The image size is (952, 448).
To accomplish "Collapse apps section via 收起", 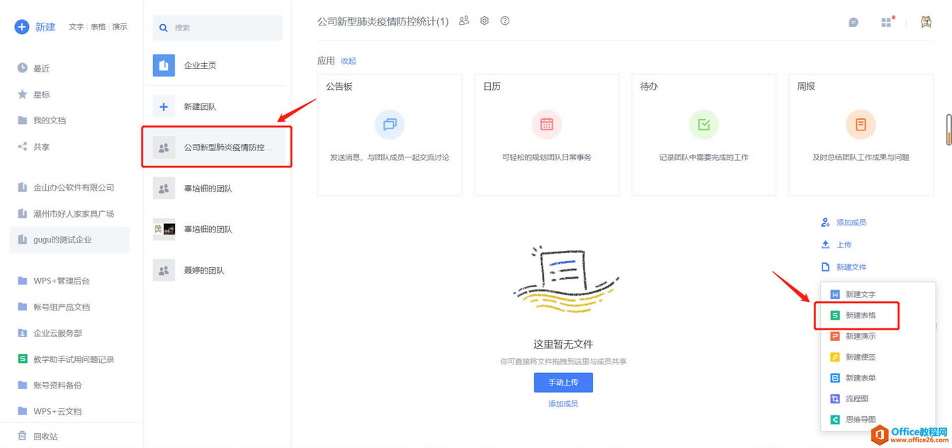I will pyautogui.click(x=348, y=61).
